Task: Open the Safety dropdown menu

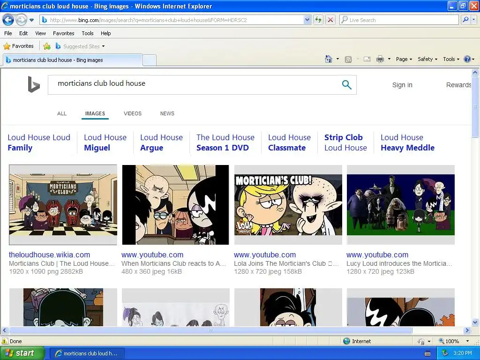Action: pos(427,59)
